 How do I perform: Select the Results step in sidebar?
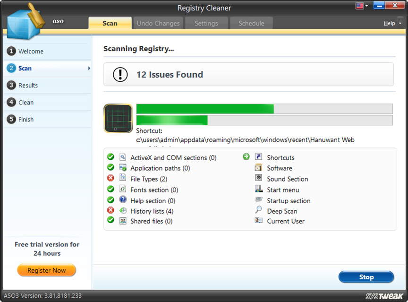[26, 86]
